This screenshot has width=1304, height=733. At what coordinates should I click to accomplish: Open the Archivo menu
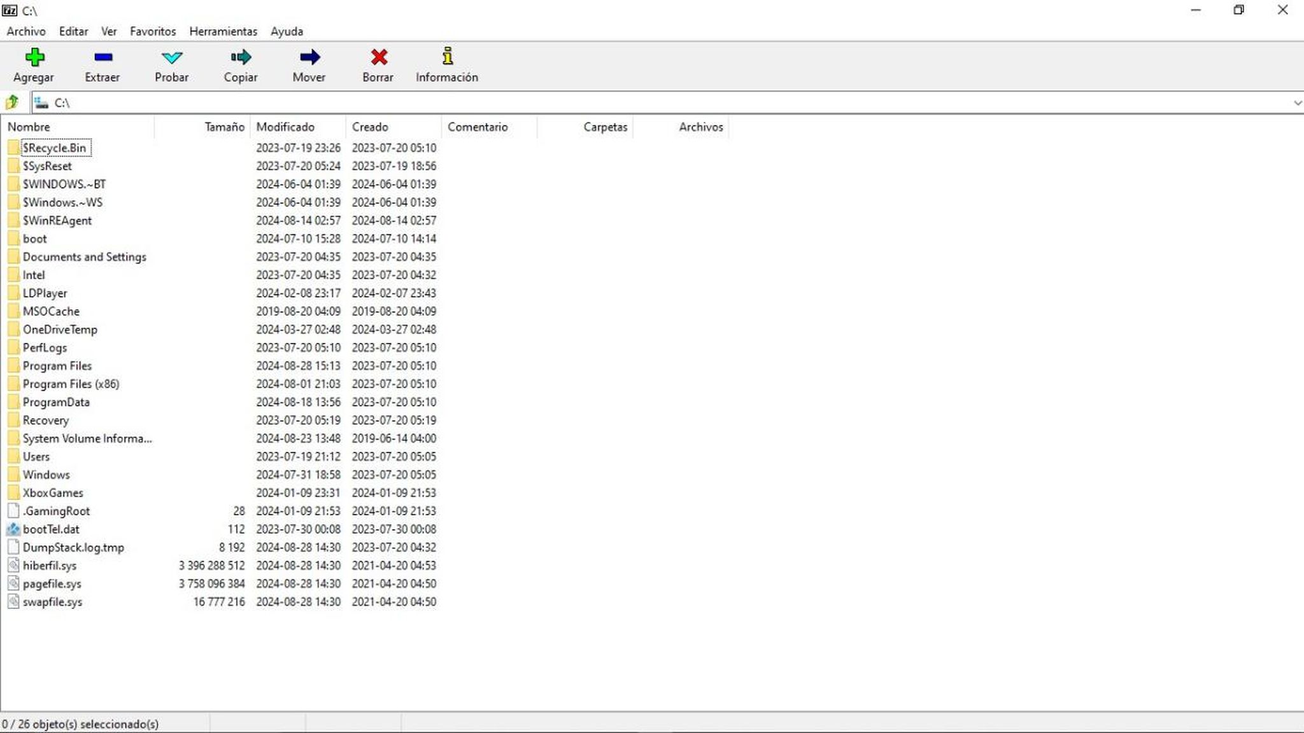pos(26,31)
